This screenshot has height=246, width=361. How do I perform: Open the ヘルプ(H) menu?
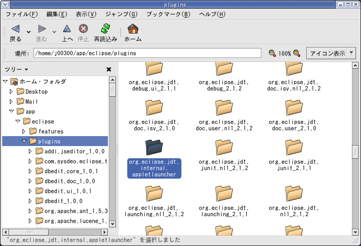(x=212, y=14)
